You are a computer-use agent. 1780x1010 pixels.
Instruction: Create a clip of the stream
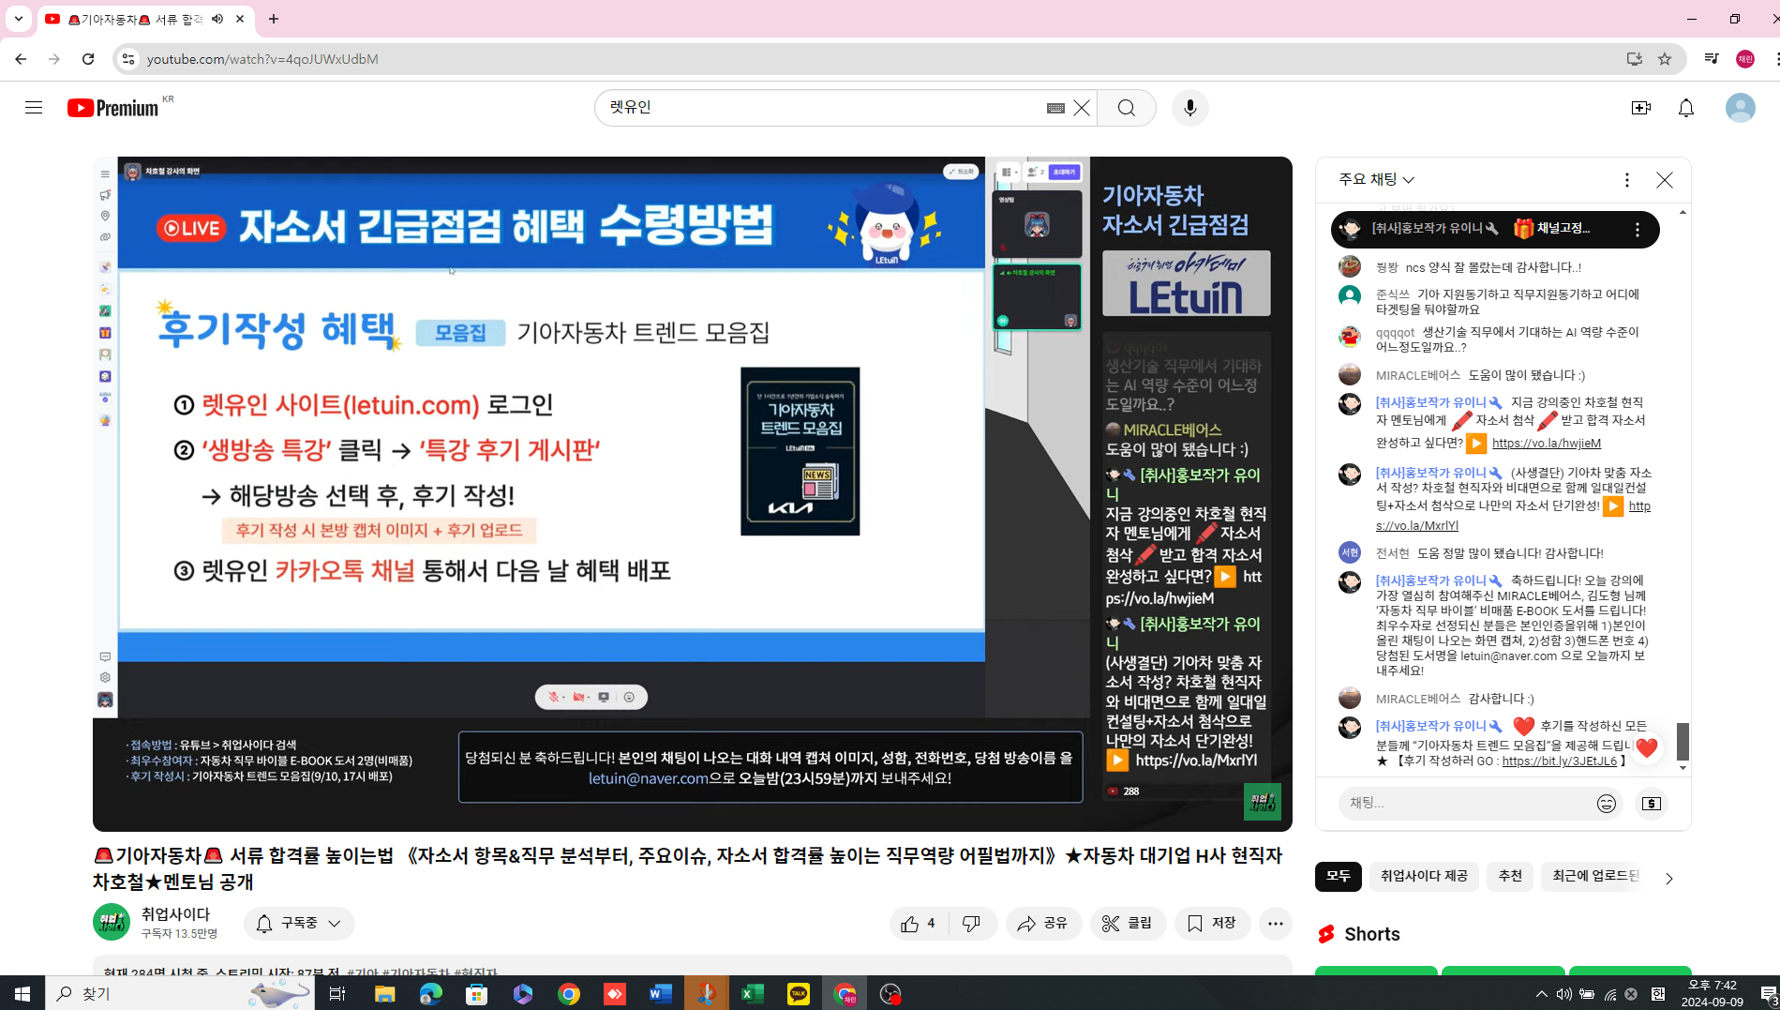coord(1128,924)
